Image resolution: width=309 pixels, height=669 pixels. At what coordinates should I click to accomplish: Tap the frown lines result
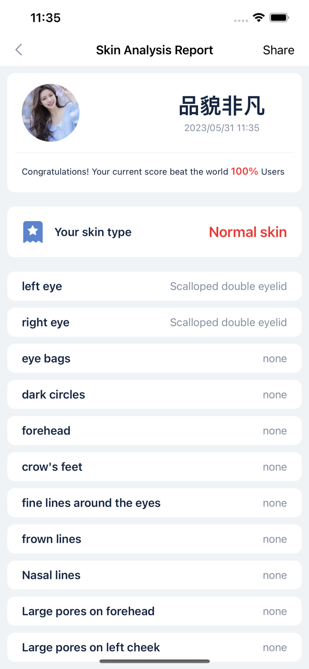point(154,539)
